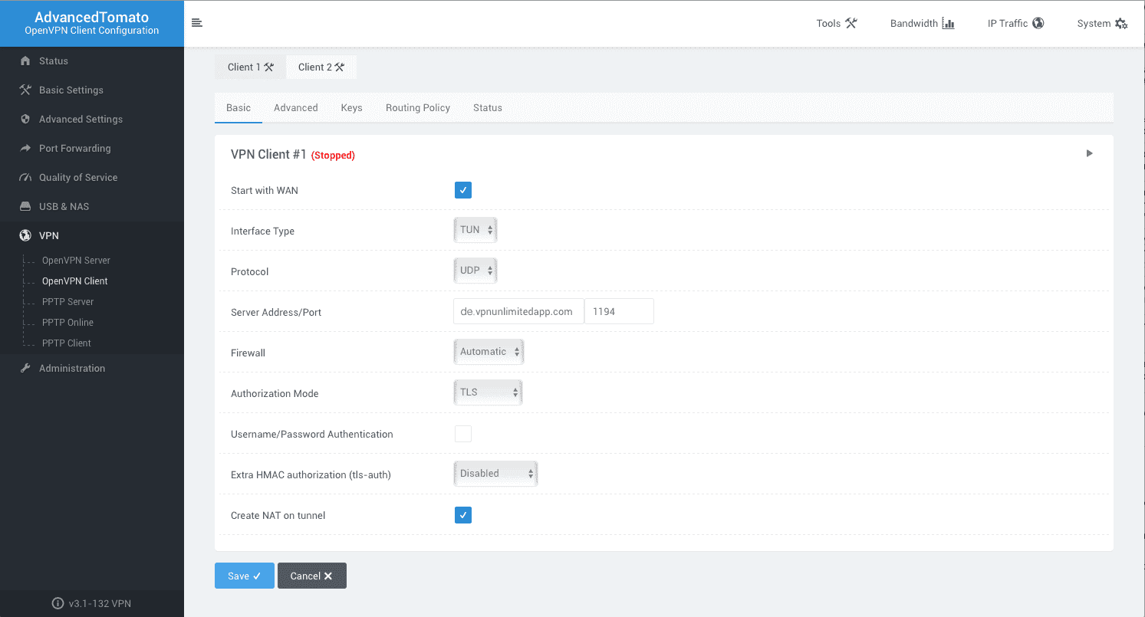Uncheck Create NAT on tunnel
This screenshot has height=617, width=1145.
[x=462, y=514]
